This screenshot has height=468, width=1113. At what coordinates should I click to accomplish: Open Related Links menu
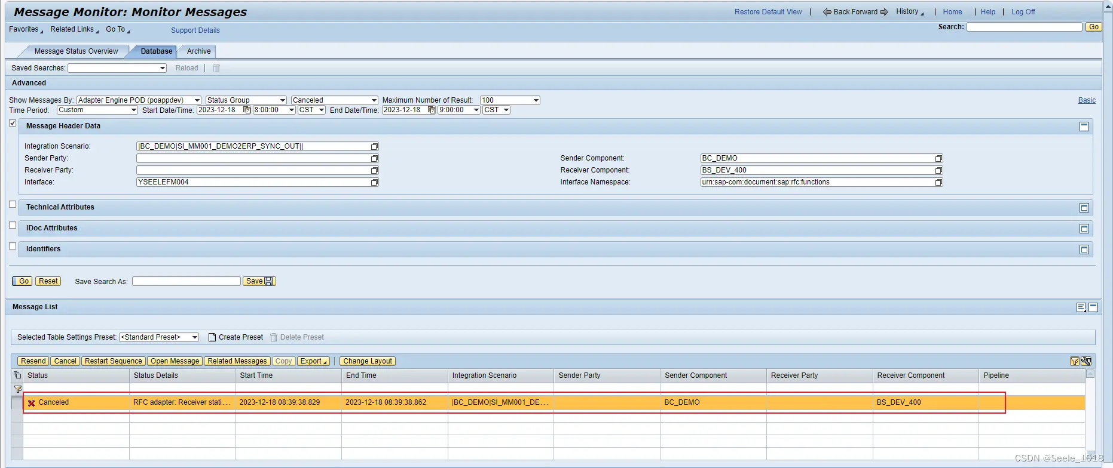coord(74,29)
